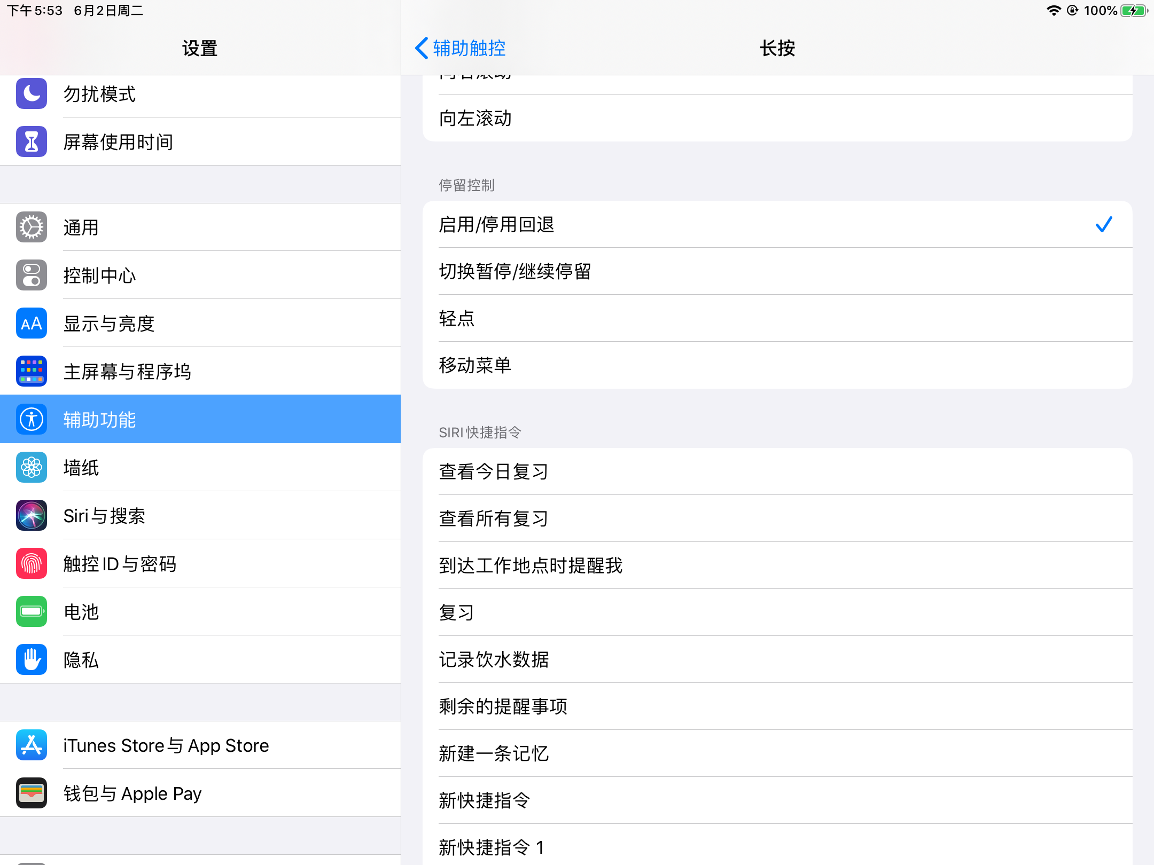Open Control Center toggles icon

click(32, 276)
